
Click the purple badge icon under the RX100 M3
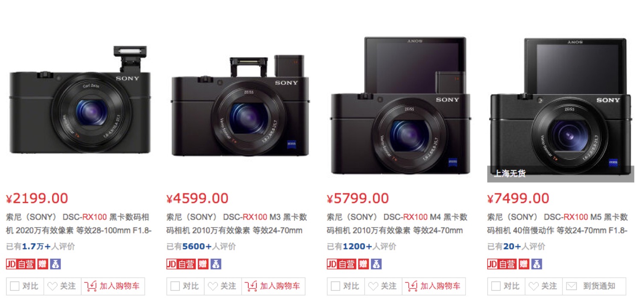click(216, 264)
